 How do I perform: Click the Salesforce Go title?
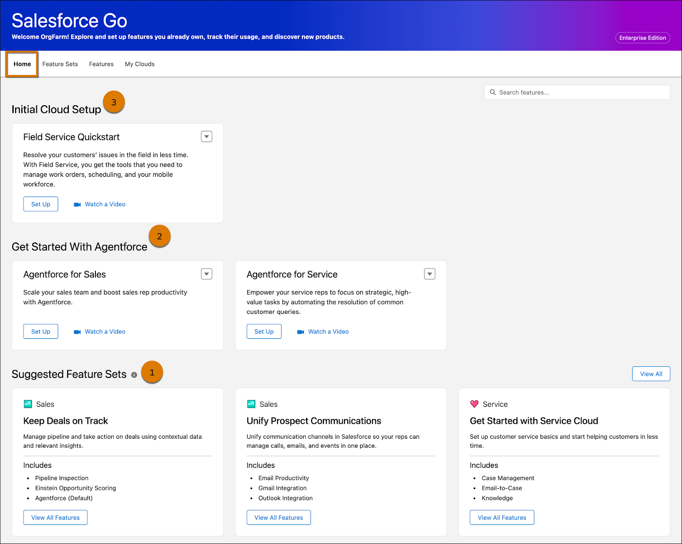point(69,20)
